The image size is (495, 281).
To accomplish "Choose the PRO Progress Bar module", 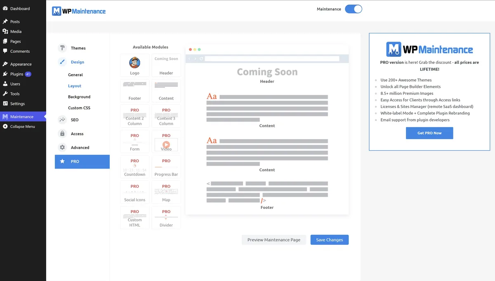I will point(166,167).
